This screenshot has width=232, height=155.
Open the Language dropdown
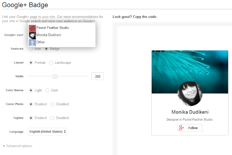tap(47, 131)
